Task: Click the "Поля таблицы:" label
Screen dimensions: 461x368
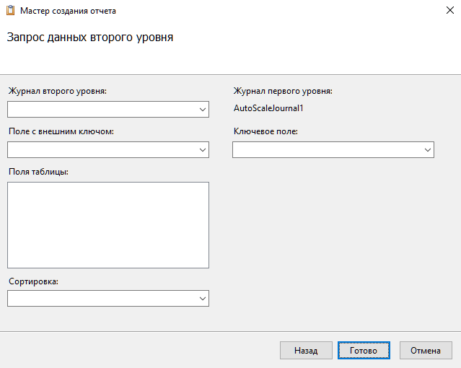Action: tap(38, 172)
